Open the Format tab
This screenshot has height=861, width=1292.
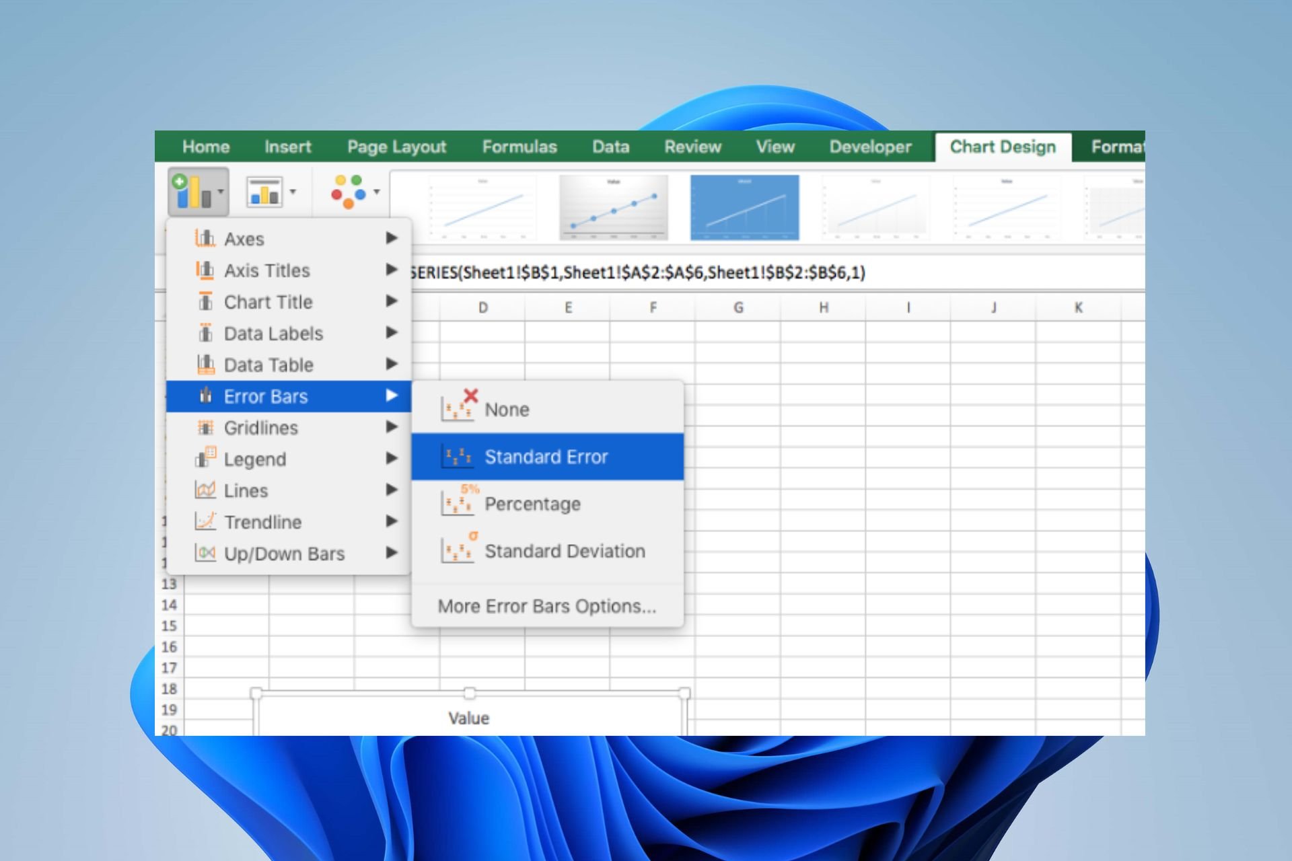pyautogui.click(x=1117, y=147)
